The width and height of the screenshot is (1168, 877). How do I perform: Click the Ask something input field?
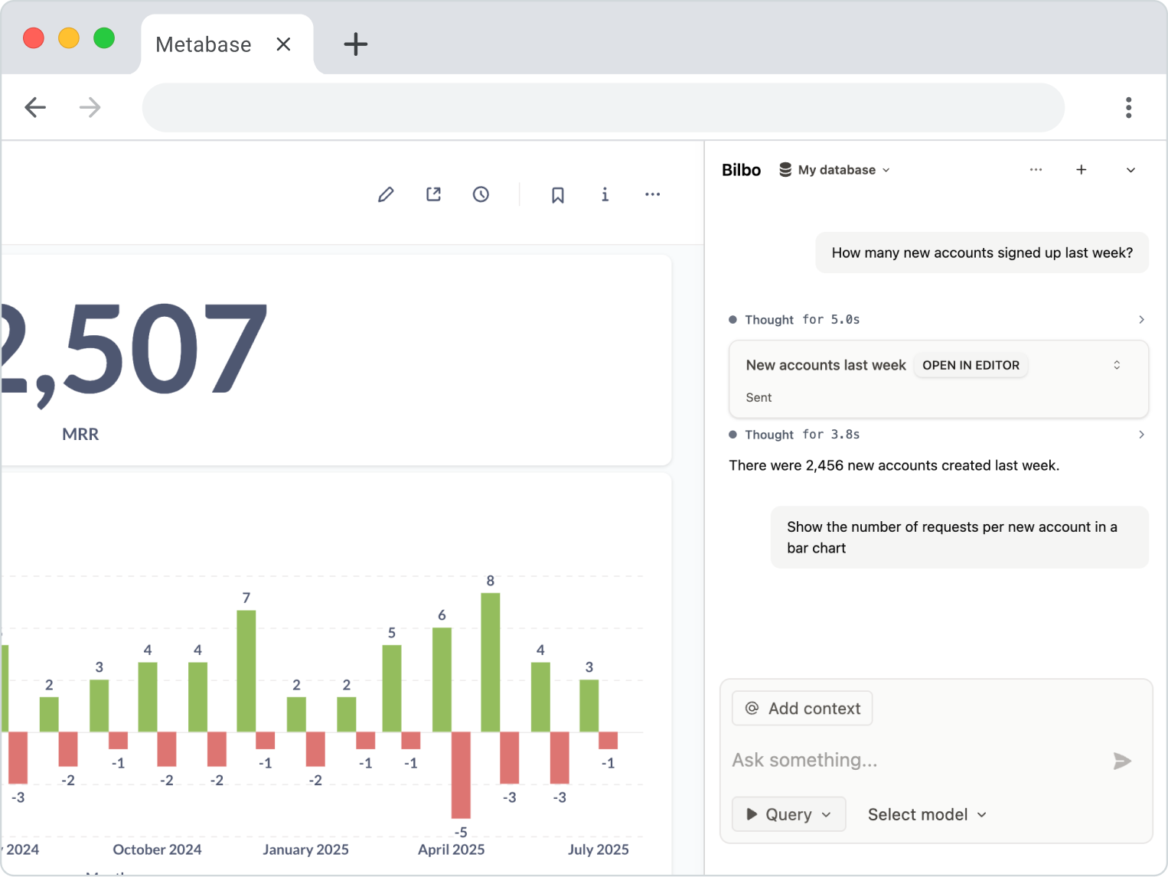tap(911, 760)
